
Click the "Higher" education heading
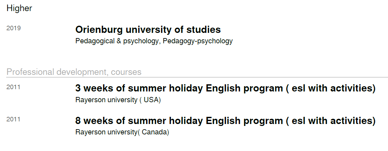[19, 8]
